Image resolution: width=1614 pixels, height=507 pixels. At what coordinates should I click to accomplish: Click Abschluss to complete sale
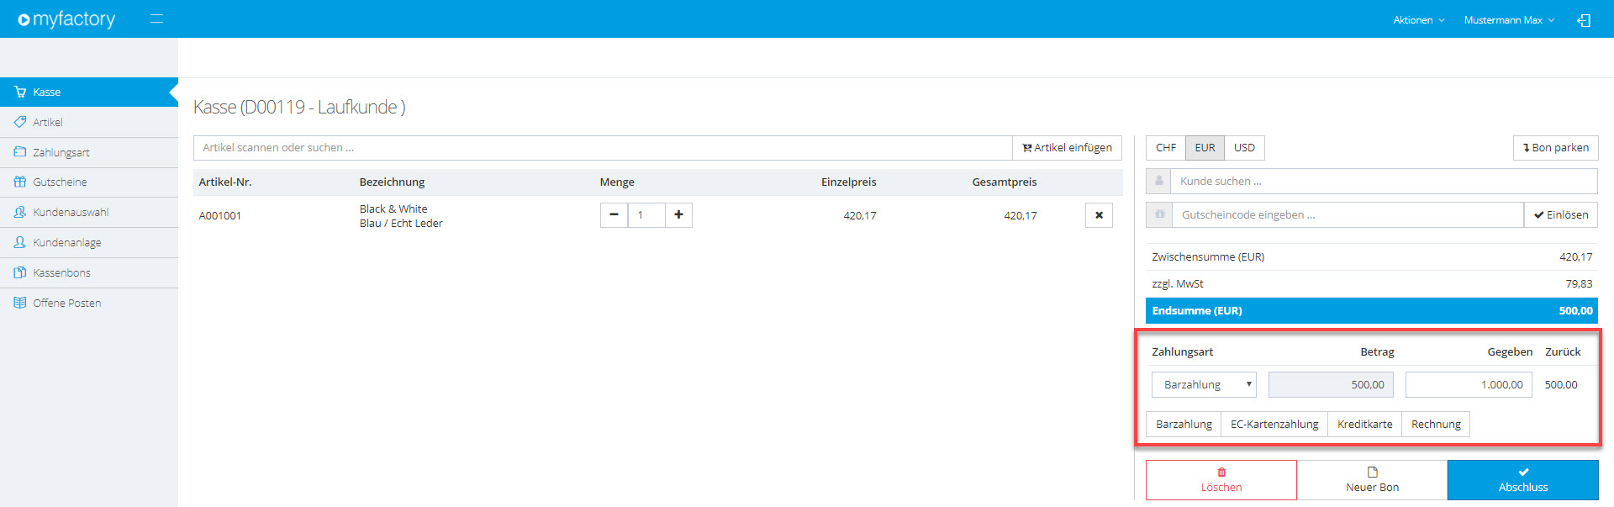point(1523,480)
